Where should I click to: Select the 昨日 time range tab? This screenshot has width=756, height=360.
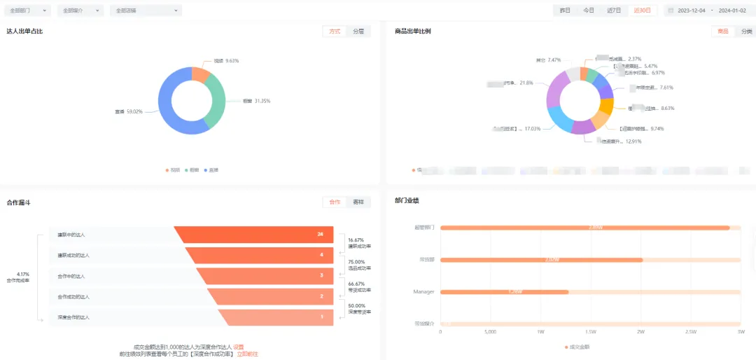565,11
